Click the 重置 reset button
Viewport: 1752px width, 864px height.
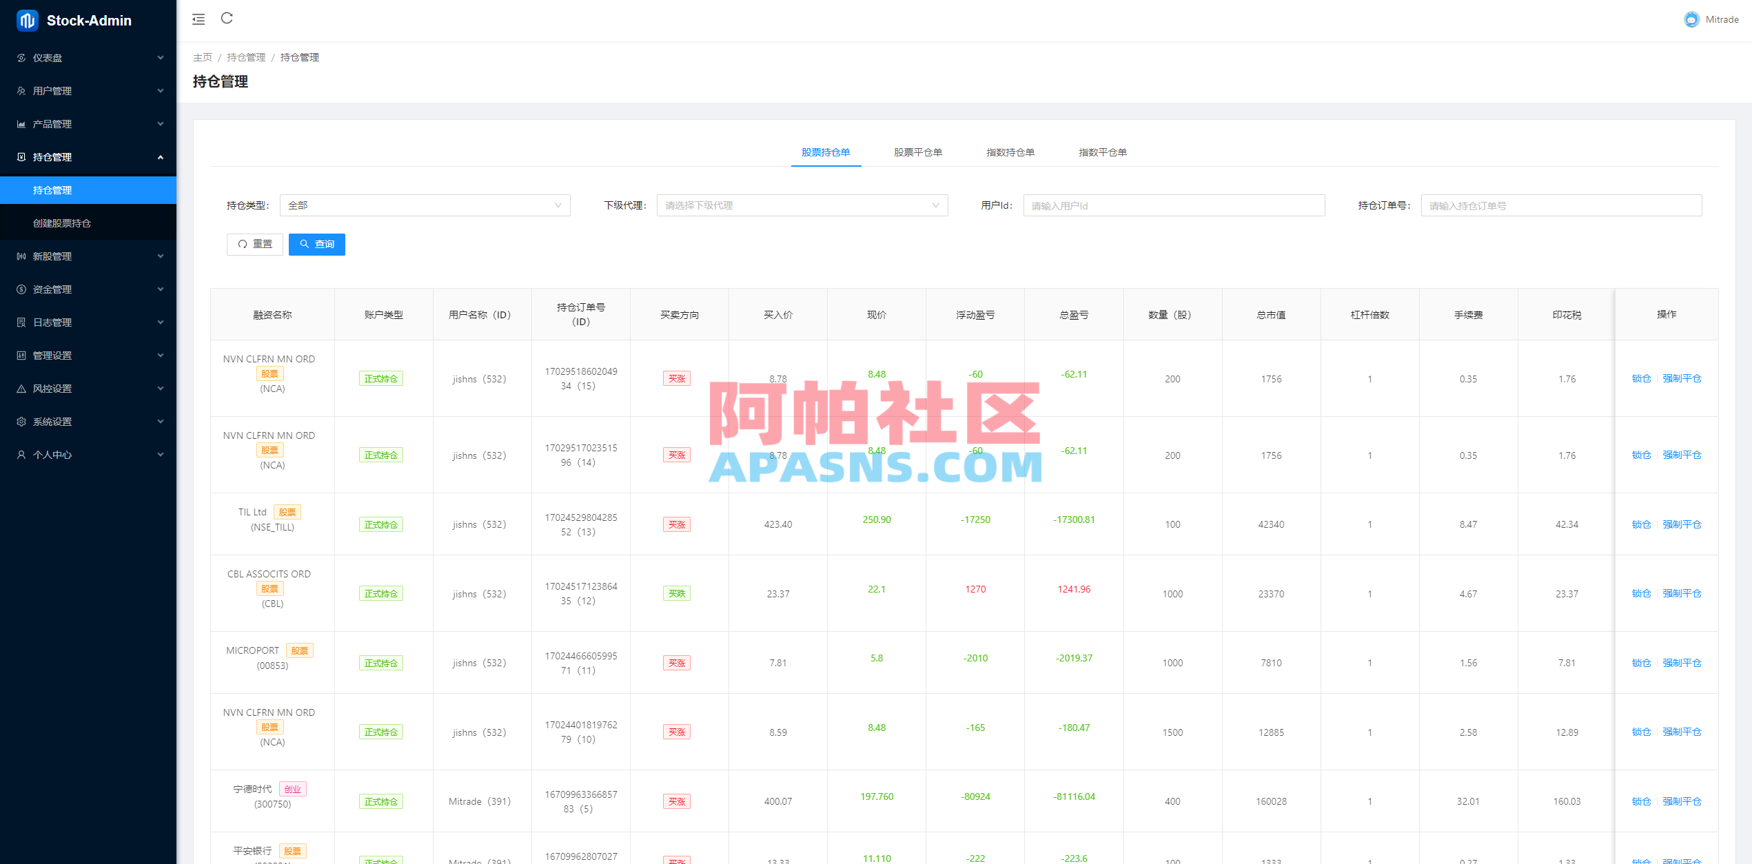click(254, 244)
